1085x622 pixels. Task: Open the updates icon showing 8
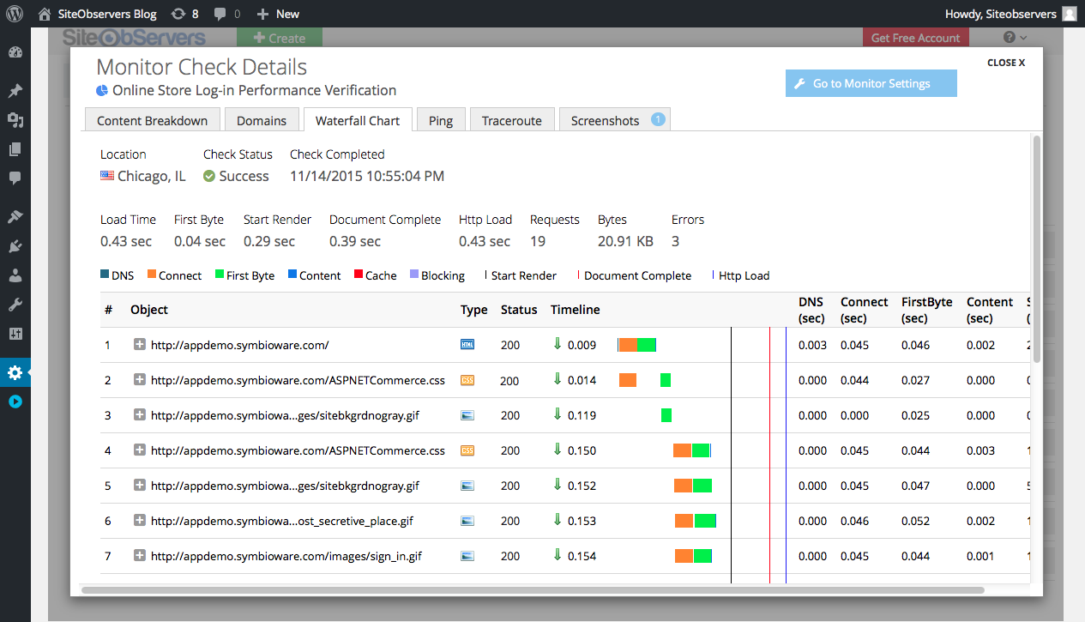(x=184, y=14)
